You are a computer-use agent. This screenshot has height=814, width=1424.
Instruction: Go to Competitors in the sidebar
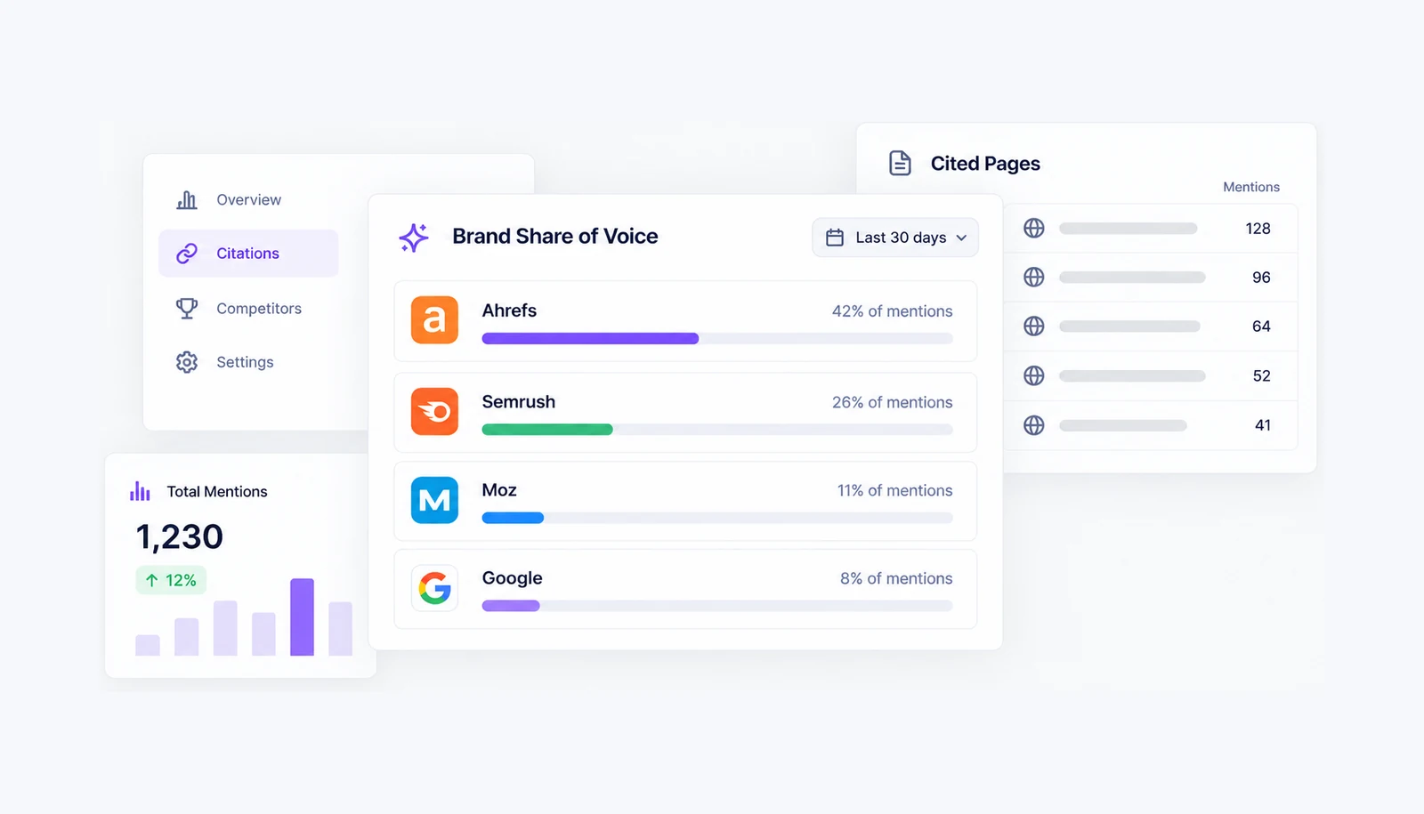248,309
